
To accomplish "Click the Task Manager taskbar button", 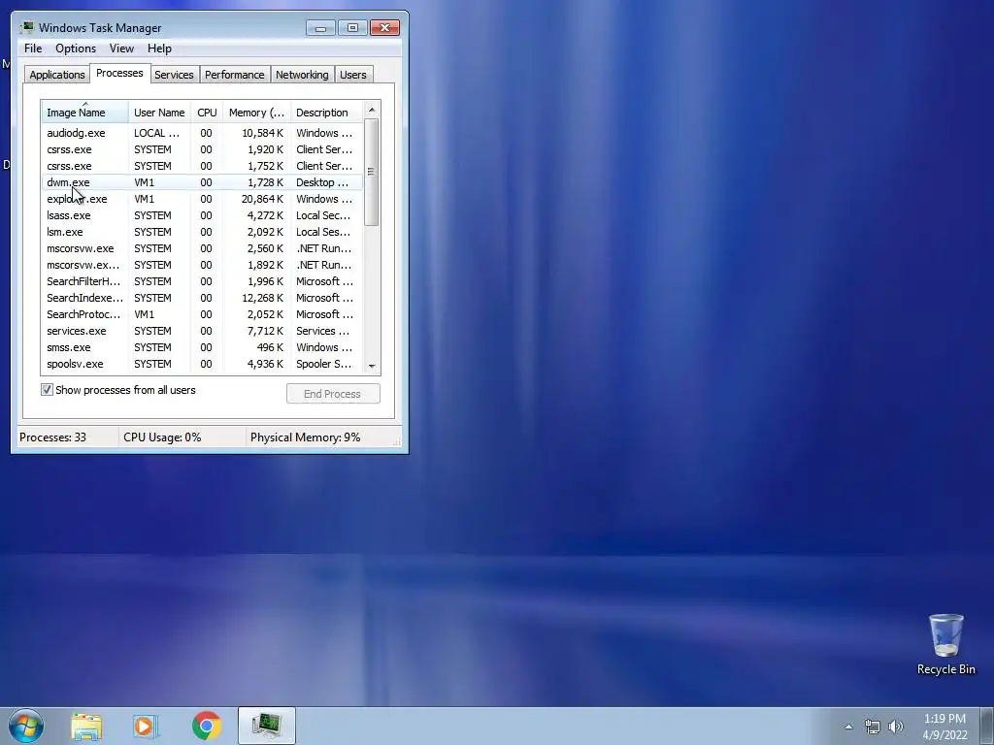I will 267,726.
